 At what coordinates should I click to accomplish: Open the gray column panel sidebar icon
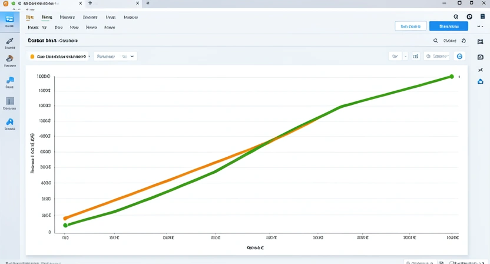[10, 101]
